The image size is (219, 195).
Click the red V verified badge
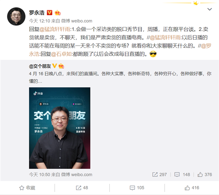pos(49,13)
